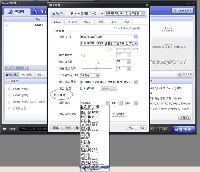Screen dimensions: 200x172
Task: Switch to the 자막 tab
Action: click(x=101, y=22)
